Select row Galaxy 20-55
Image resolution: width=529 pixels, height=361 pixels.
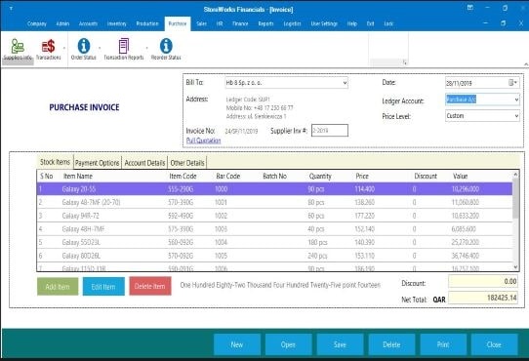[x=274, y=189]
